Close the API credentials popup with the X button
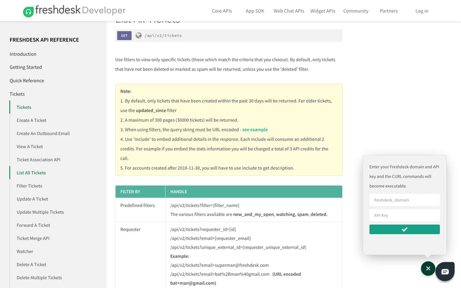Screen dimensions: 461x288 click(x=428, y=269)
